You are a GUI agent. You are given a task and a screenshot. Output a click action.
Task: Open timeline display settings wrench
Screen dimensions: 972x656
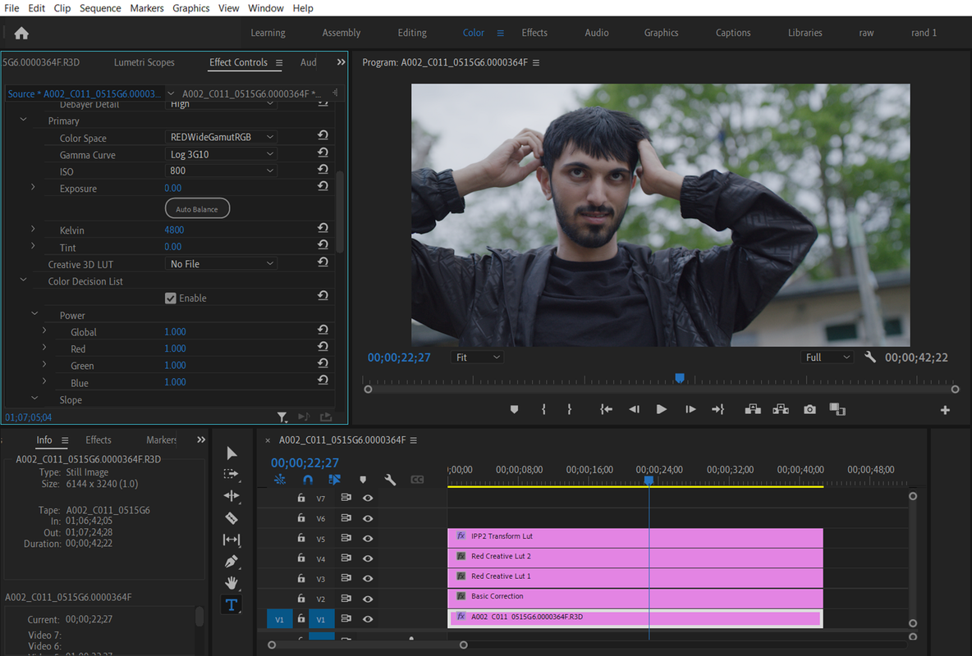pyautogui.click(x=390, y=480)
